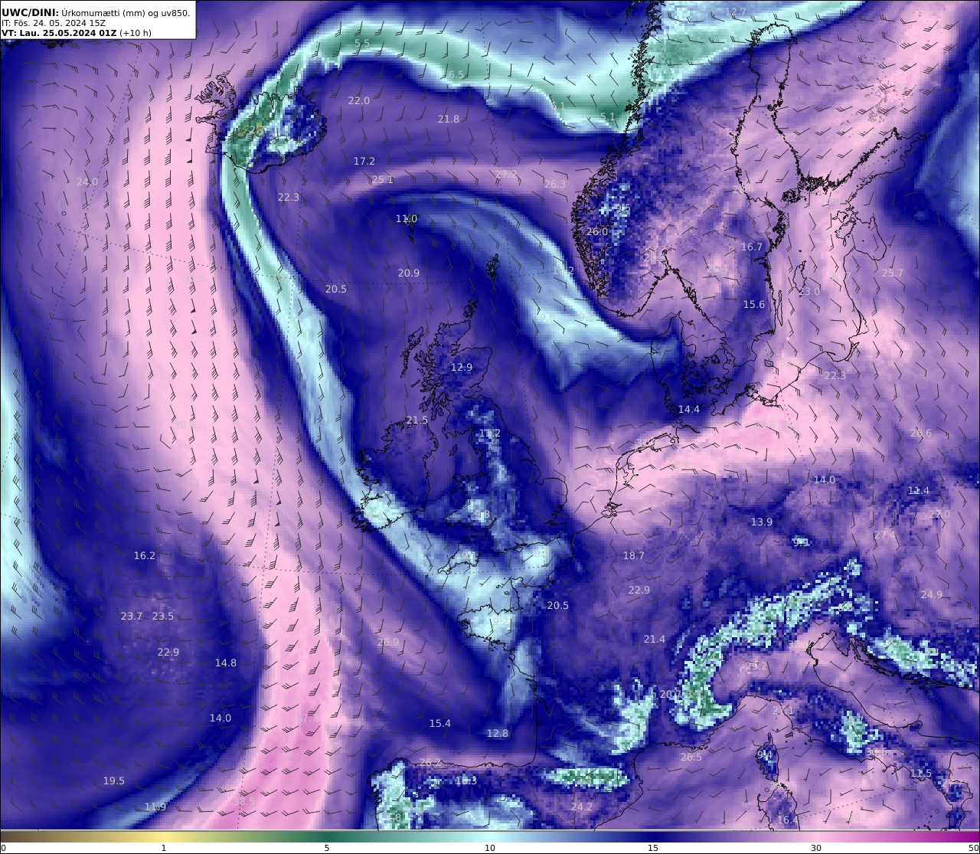Click the UWC/DINI title label
Image resolution: width=980 pixels, height=854 pixels.
(x=29, y=12)
